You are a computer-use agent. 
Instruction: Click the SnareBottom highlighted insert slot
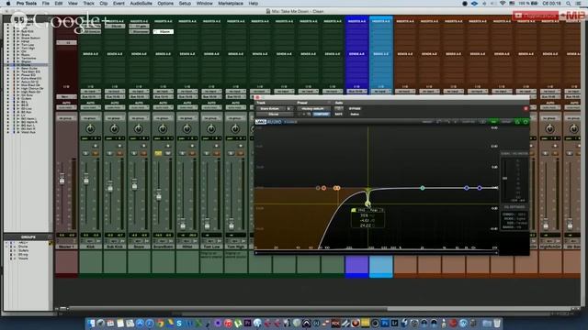tap(164, 32)
